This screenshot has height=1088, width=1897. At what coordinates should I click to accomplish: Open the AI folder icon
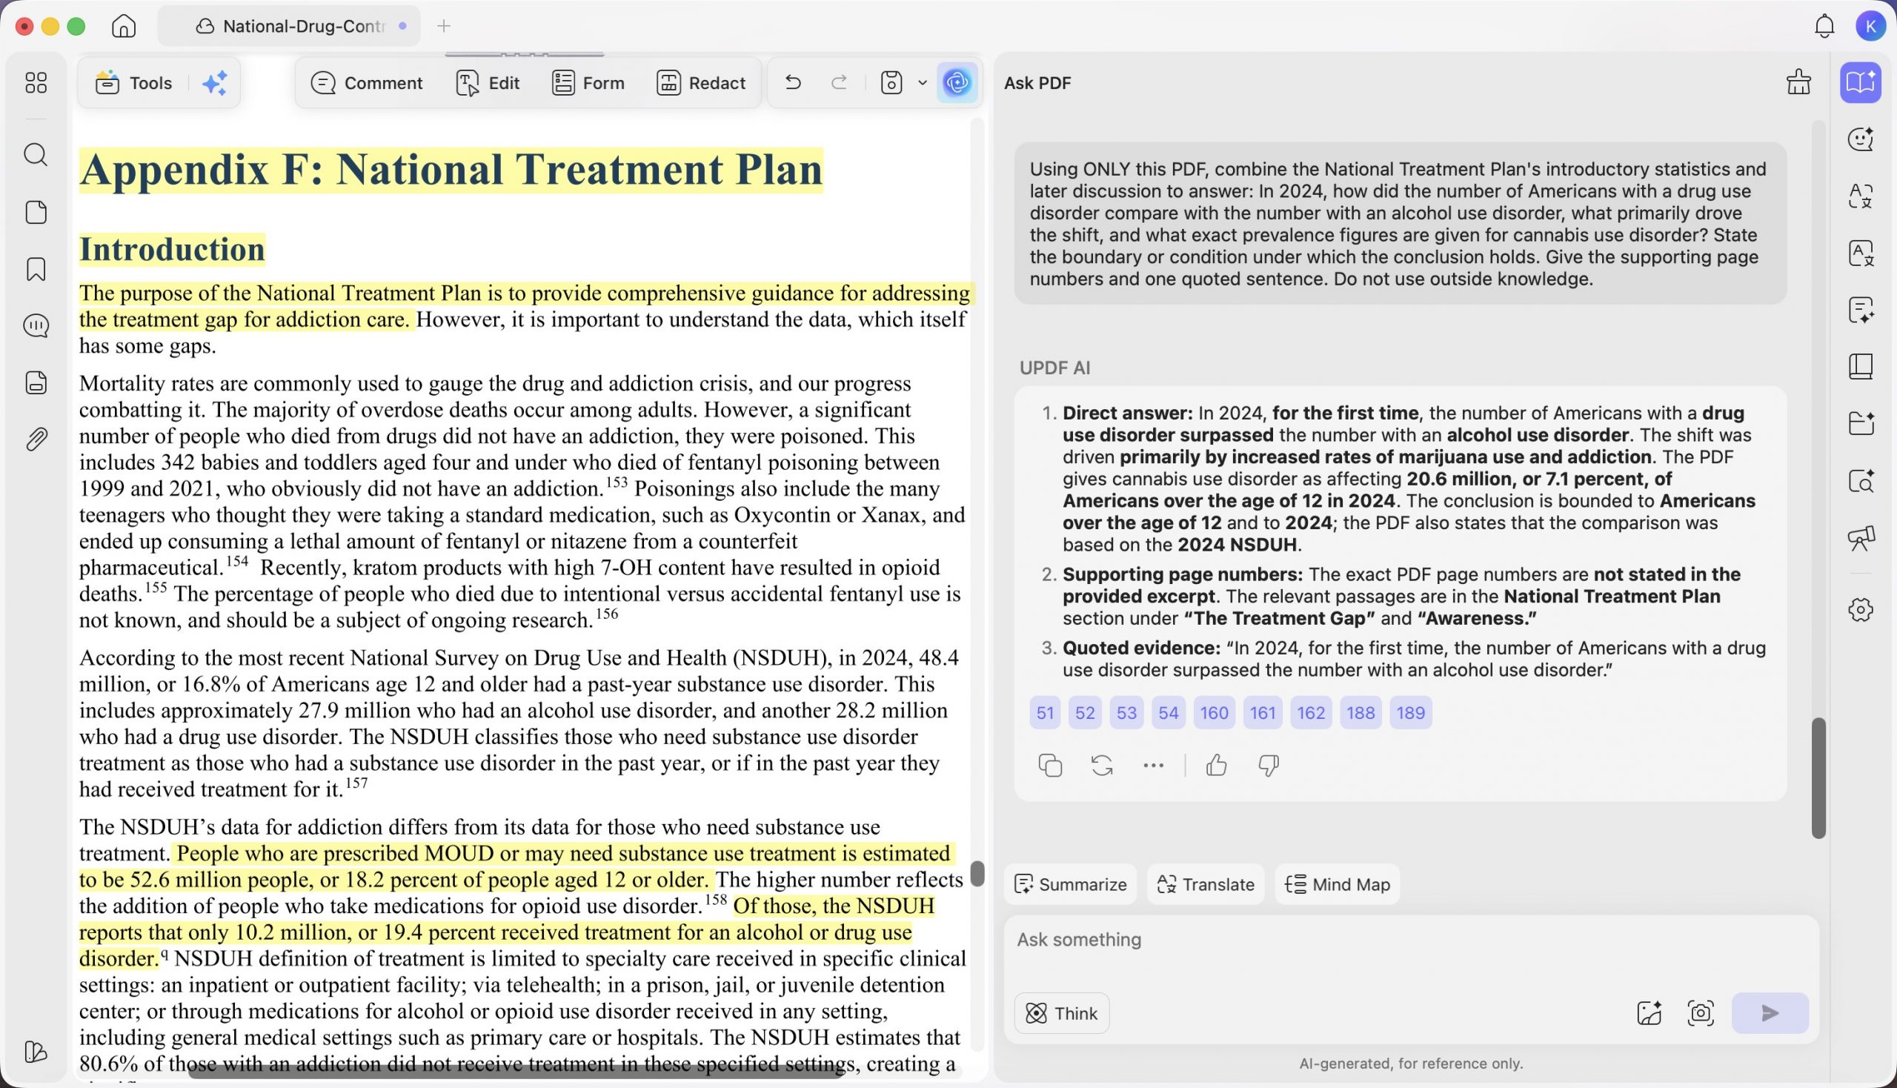(1861, 423)
